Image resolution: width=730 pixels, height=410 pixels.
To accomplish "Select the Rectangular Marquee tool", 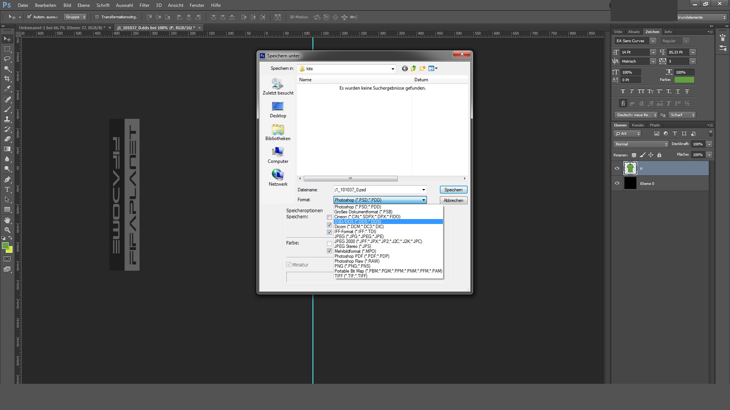I will coord(7,49).
